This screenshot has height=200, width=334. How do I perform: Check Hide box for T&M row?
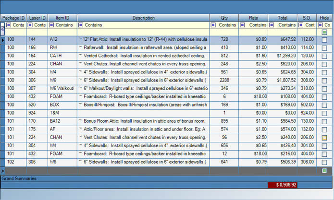324,113
